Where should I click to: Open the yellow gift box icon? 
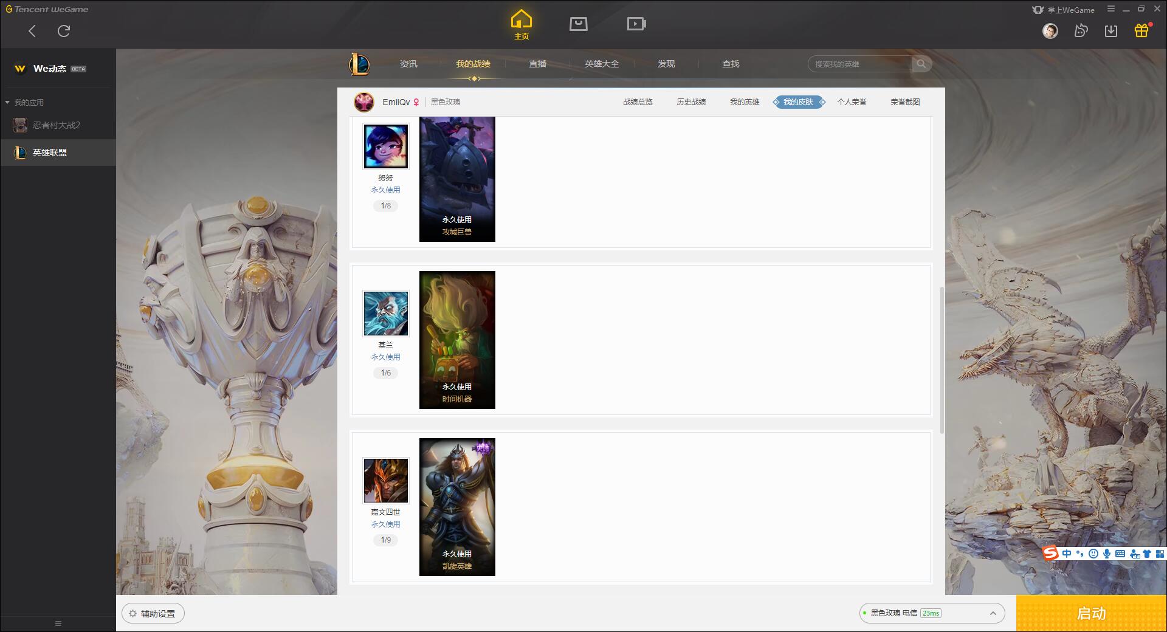[1141, 30]
